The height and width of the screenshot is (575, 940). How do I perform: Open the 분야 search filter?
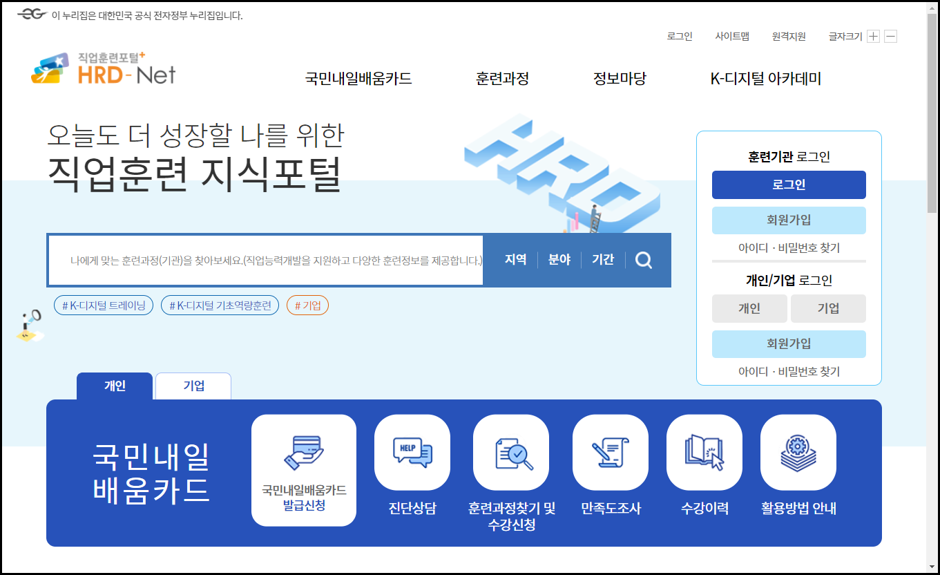point(559,260)
